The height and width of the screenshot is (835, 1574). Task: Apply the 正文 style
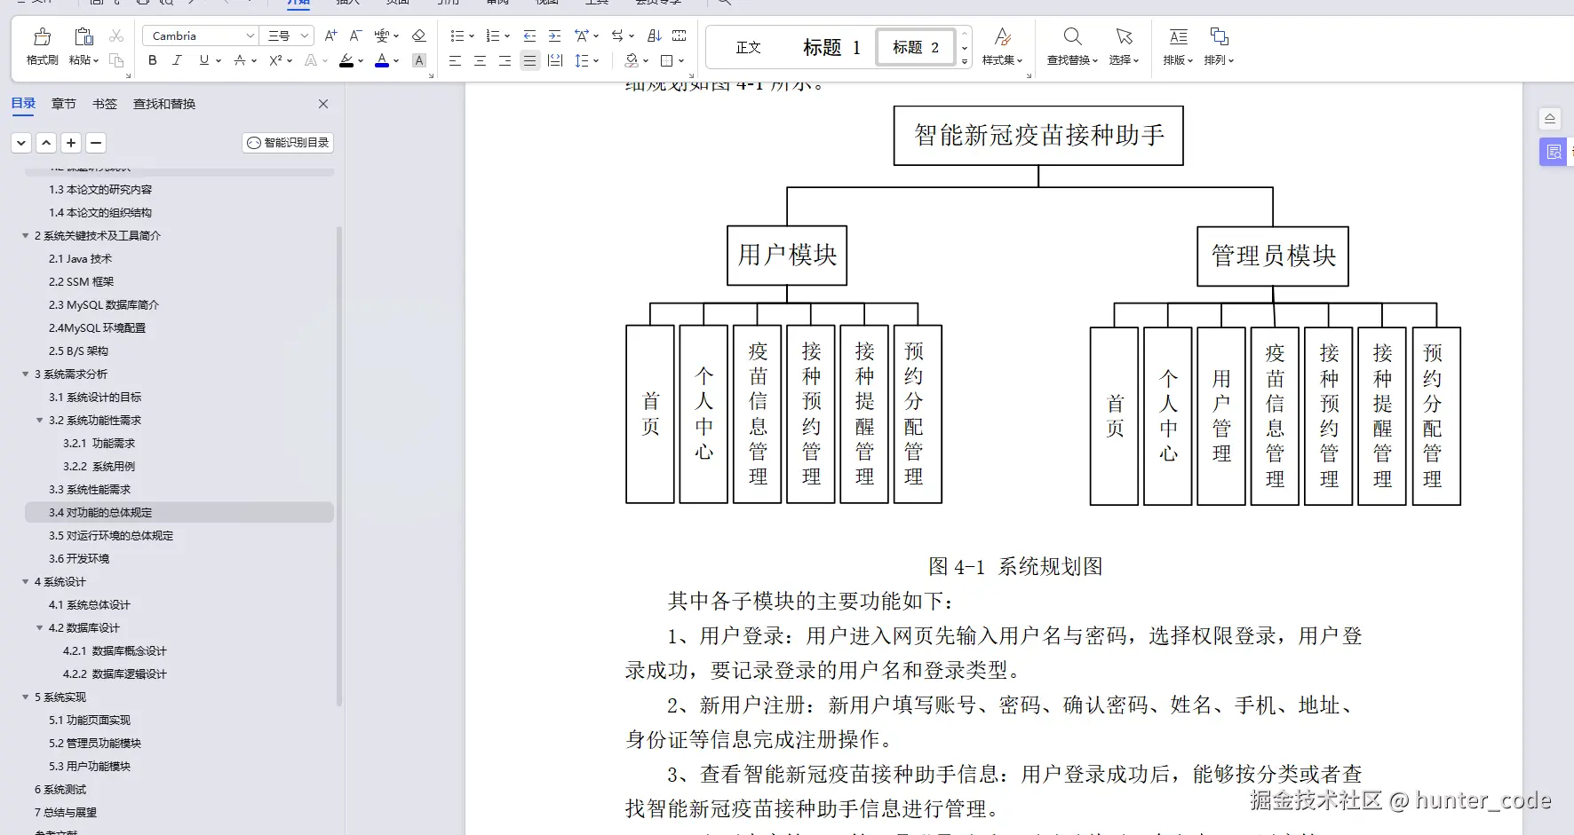(x=748, y=47)
